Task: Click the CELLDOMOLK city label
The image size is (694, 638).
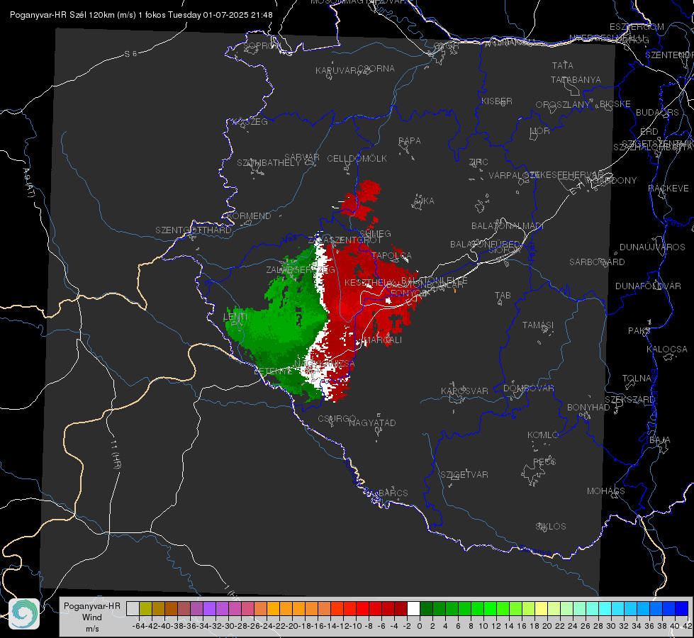Action: [357, 158]
